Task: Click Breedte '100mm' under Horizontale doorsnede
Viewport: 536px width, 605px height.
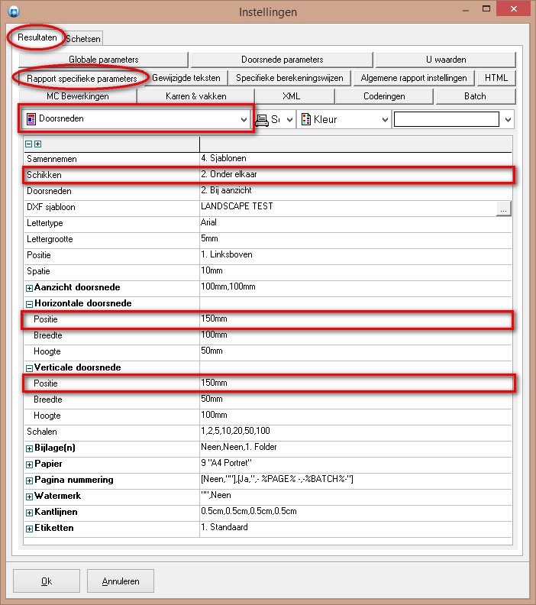Action: pyautogui.click(x=214, y=335)
